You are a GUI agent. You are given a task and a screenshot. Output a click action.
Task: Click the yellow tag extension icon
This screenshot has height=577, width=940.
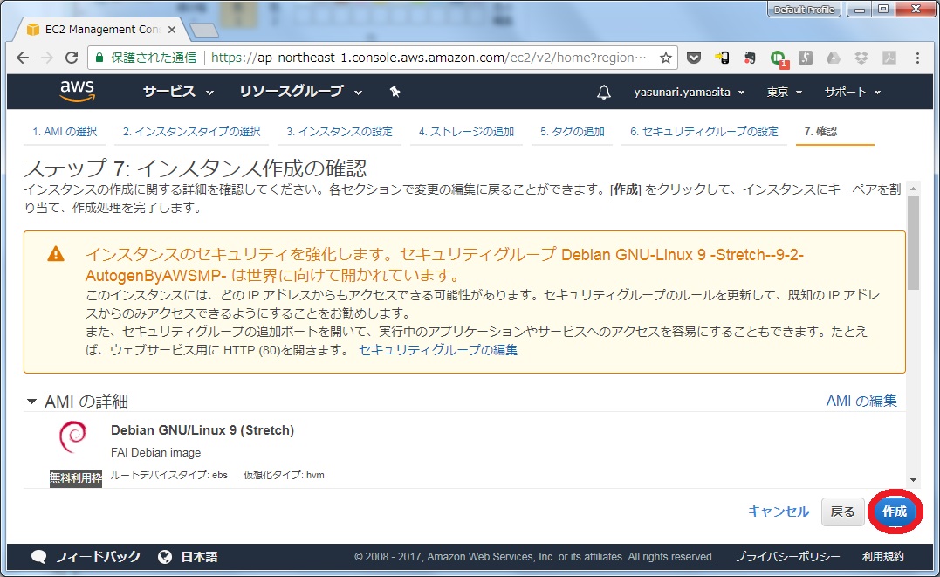coord(722,58)
